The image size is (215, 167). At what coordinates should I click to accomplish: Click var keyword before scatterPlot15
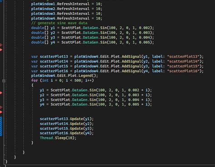34,66
